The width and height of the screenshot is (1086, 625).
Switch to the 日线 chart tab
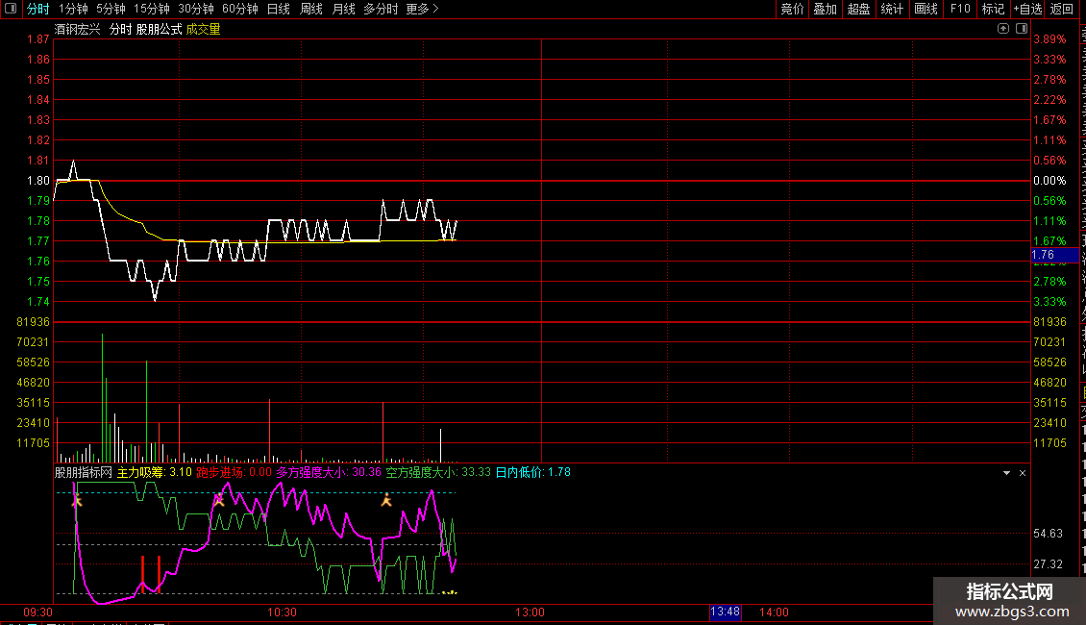(x=279, y=9)
